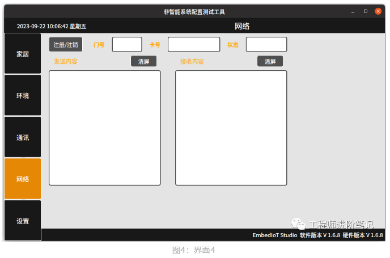Focus the 门号 input field
Image resolution: width=390 pixels, height=258 pixels.
tap(127, 45)
